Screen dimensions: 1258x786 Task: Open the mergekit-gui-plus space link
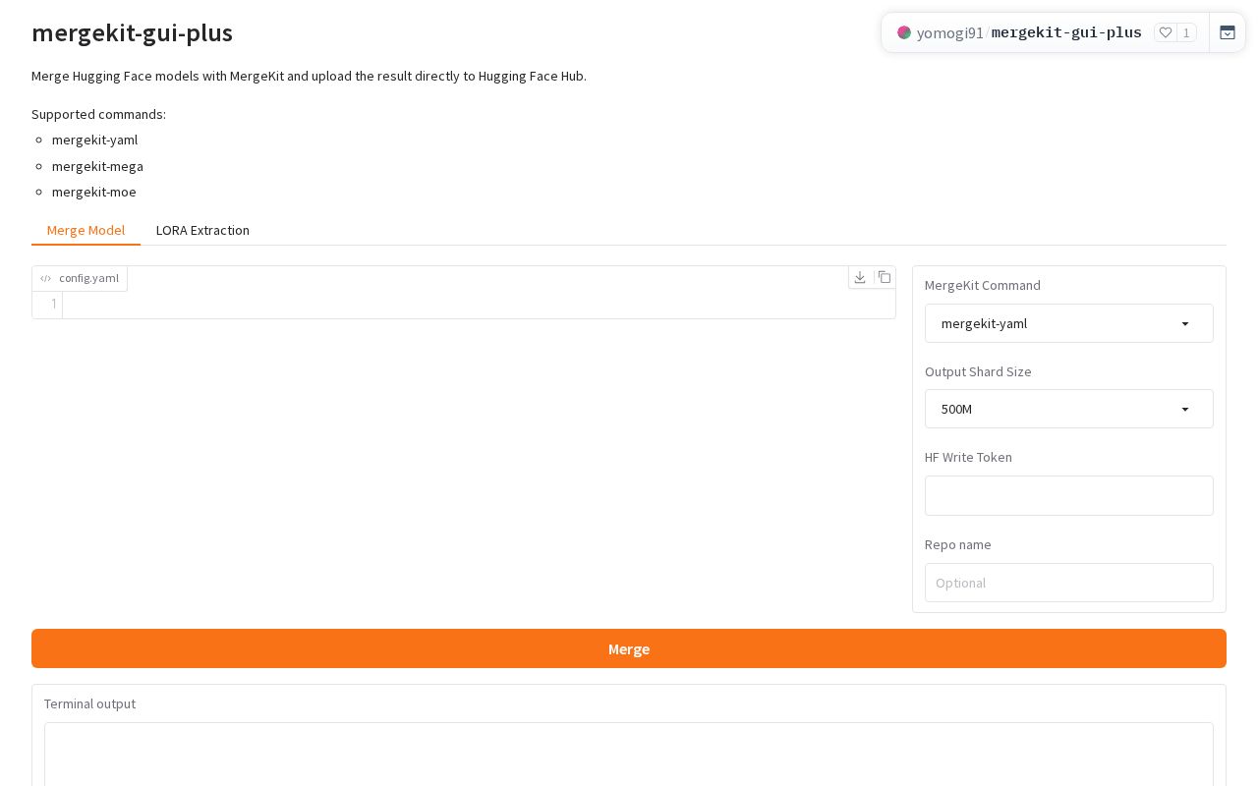1066,32
